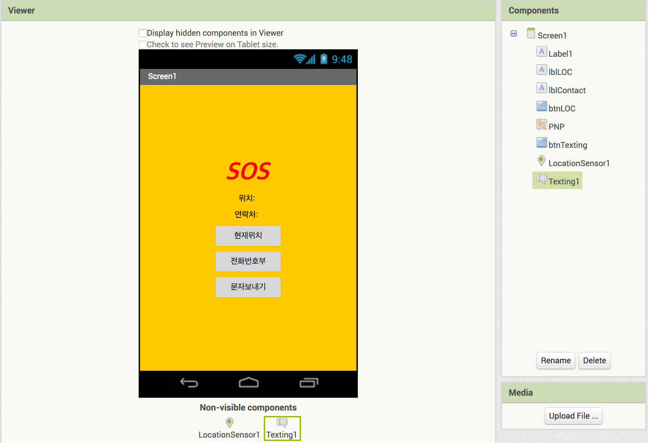648x443 pixels.
Task: Click the 문자보내기 button in phone preview
Action: click(x=248, y=287)
